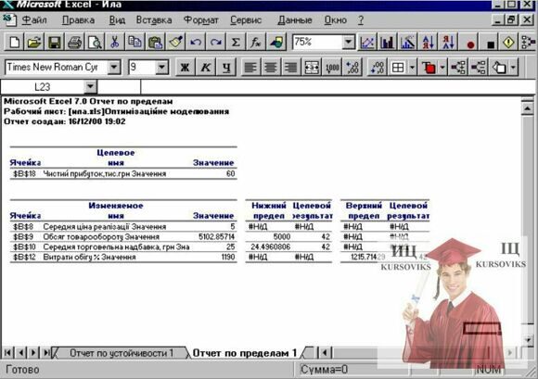Click the yellow diamond warning icon
Viewport: 538px width, 379px height.
(x=508, y=43)
